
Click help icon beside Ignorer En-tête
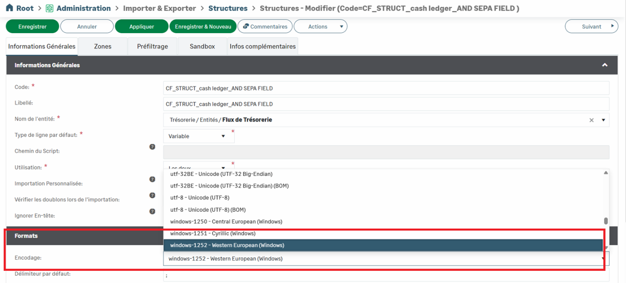coord(153,211)
